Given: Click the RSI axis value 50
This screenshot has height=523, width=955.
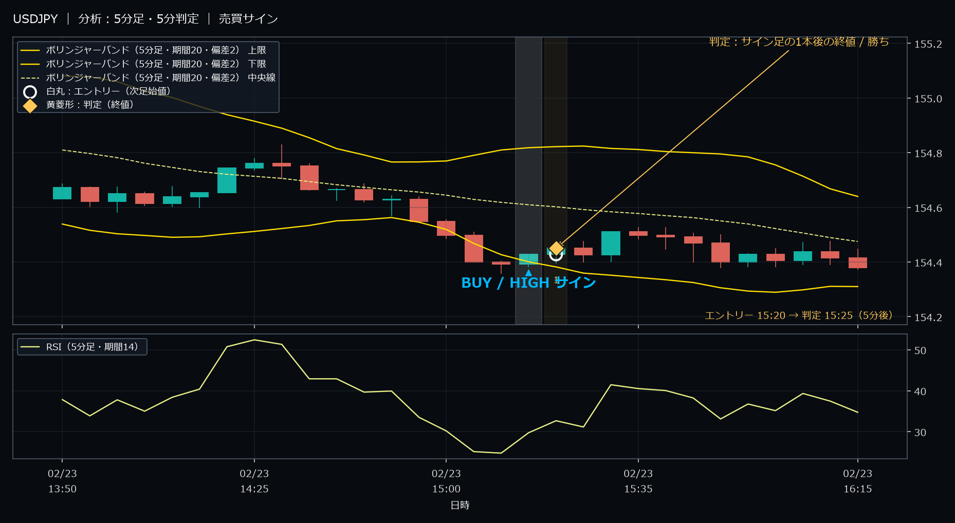Looking at the screenshot, I should (x=920, y=351).
